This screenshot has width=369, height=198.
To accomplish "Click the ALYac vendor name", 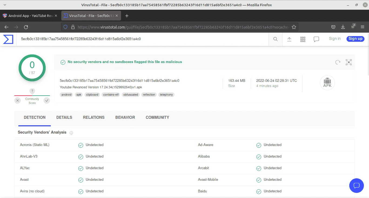I will 25,168.
